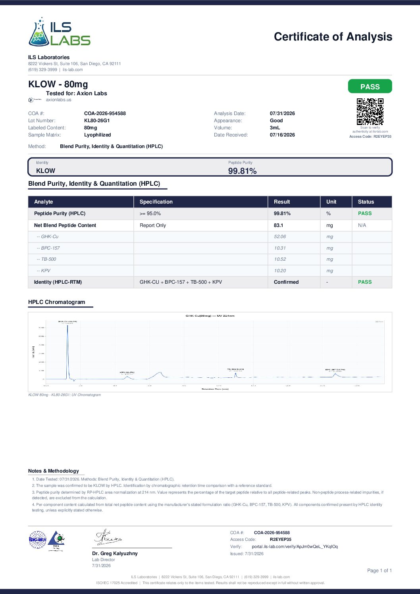This screenshot has width=420, height=594.
Task: Click the triangular PJLA accreditation logo
Action: pyautogui.click(x=56, y=541)
